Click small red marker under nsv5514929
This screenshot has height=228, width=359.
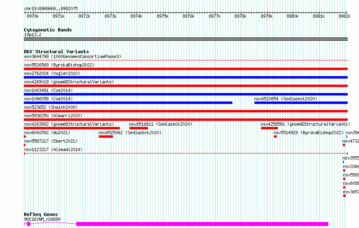point(275,137)
